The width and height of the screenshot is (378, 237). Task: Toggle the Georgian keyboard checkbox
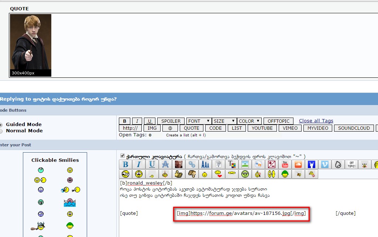pyautogui.click(x=123, y=156)
